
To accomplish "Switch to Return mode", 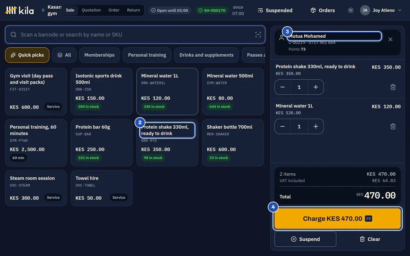I will pyautogui.click(x=134, y=10).
